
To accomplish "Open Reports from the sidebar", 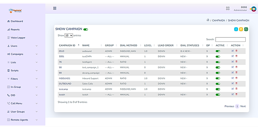I will [x=13, y=29].
